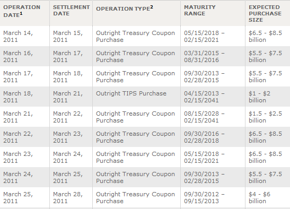Click the Operation Date column header

[22, 11]
